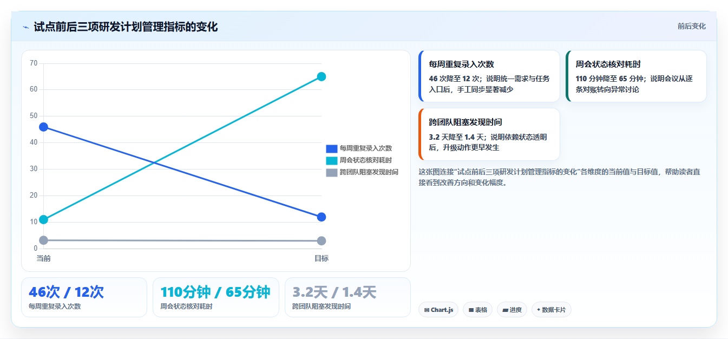Select the 表格 tag

(477, 310)
